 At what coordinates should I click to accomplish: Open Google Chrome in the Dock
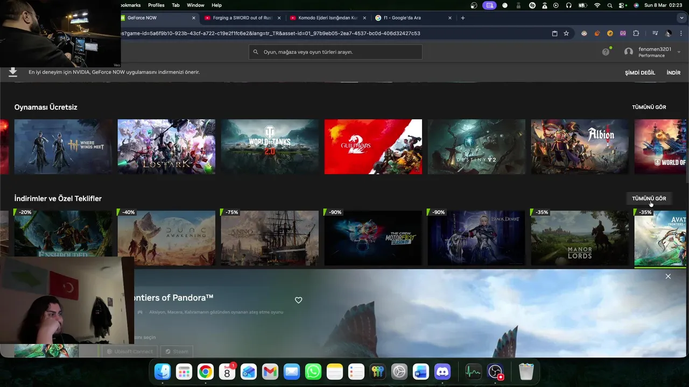pyautogui.click(x=206, y=371)
